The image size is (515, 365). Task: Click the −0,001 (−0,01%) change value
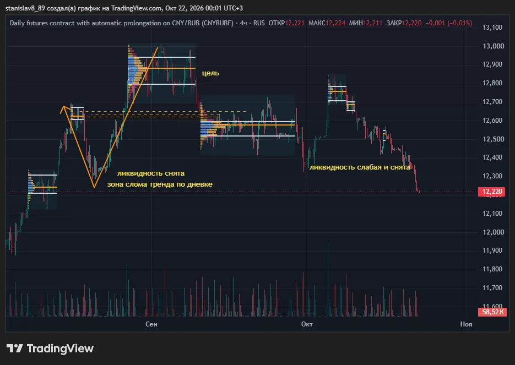(449, 23)
